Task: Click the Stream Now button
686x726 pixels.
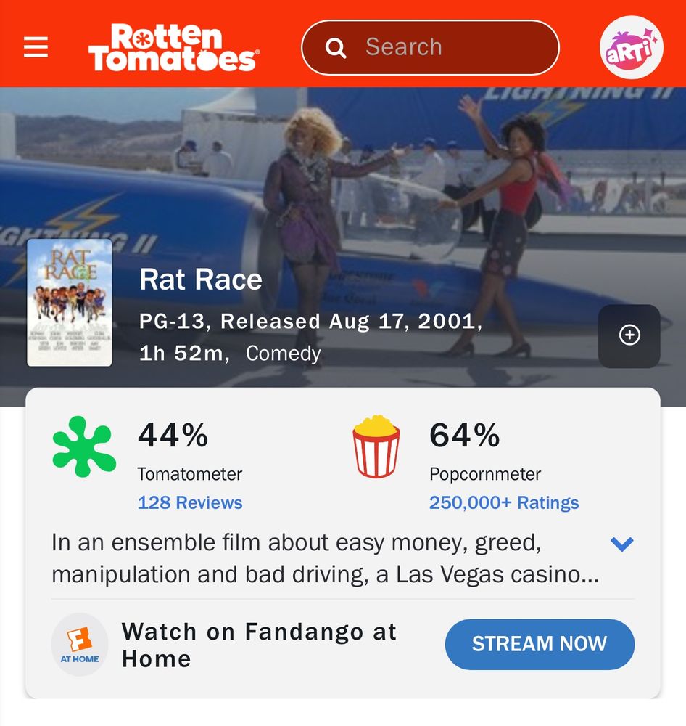Action: click(x=540, y=644)
